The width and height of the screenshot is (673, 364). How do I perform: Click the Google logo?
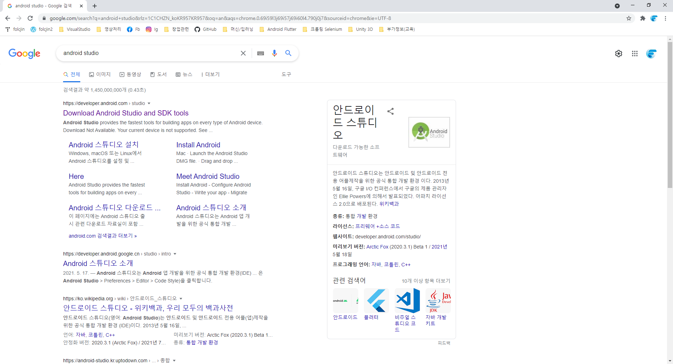(25, 54)
